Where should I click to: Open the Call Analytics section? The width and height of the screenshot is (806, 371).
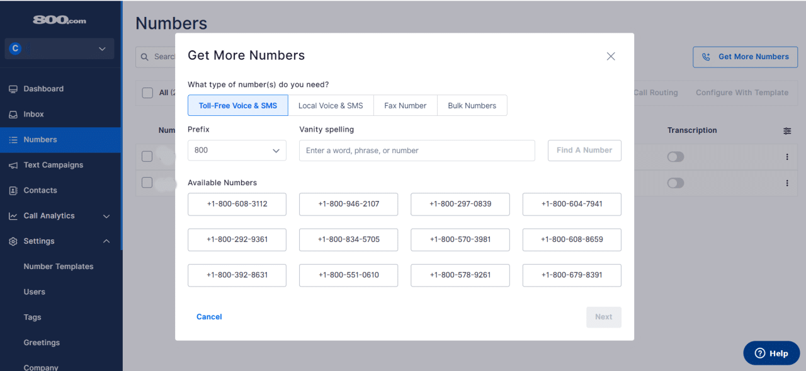[50, 215]
